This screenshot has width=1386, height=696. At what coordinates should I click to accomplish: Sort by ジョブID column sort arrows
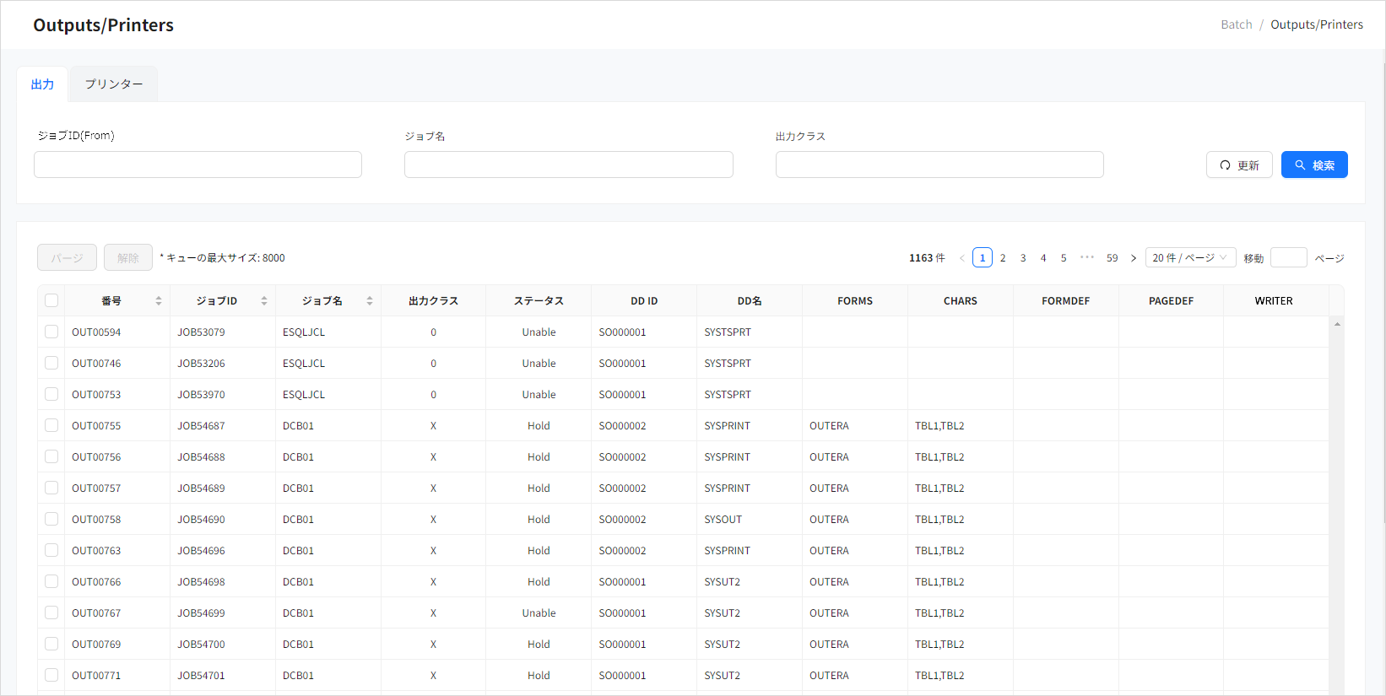pyautogui.click(x=264, y=301)
